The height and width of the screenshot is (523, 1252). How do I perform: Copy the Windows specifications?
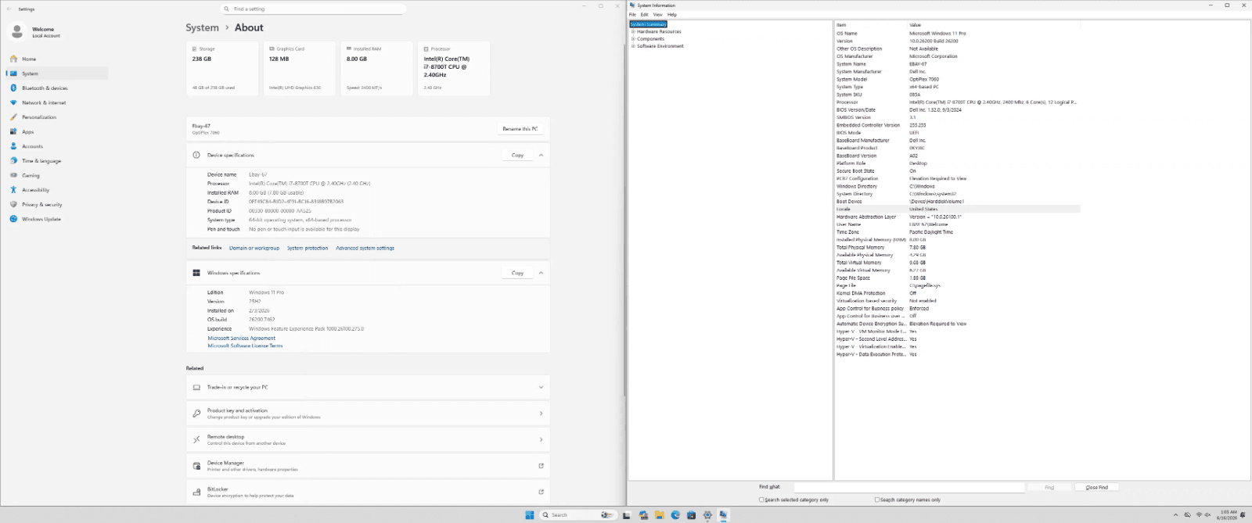(517, 273)
